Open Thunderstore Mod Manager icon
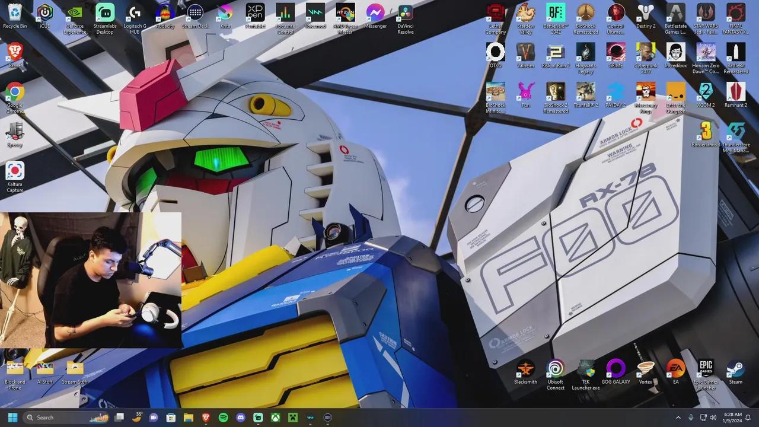The image size is (759, 427). pos(736,138)
